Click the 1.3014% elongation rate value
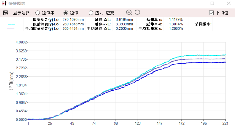Image resolution: width=235 pixels, height=133 pixels. 176,24
